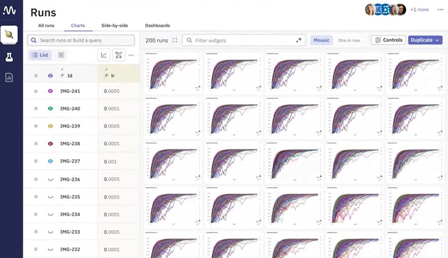Screen dimensions: 448x258
Task: Click the line chart icon above runs table
Action: click(x=104, y=55)
